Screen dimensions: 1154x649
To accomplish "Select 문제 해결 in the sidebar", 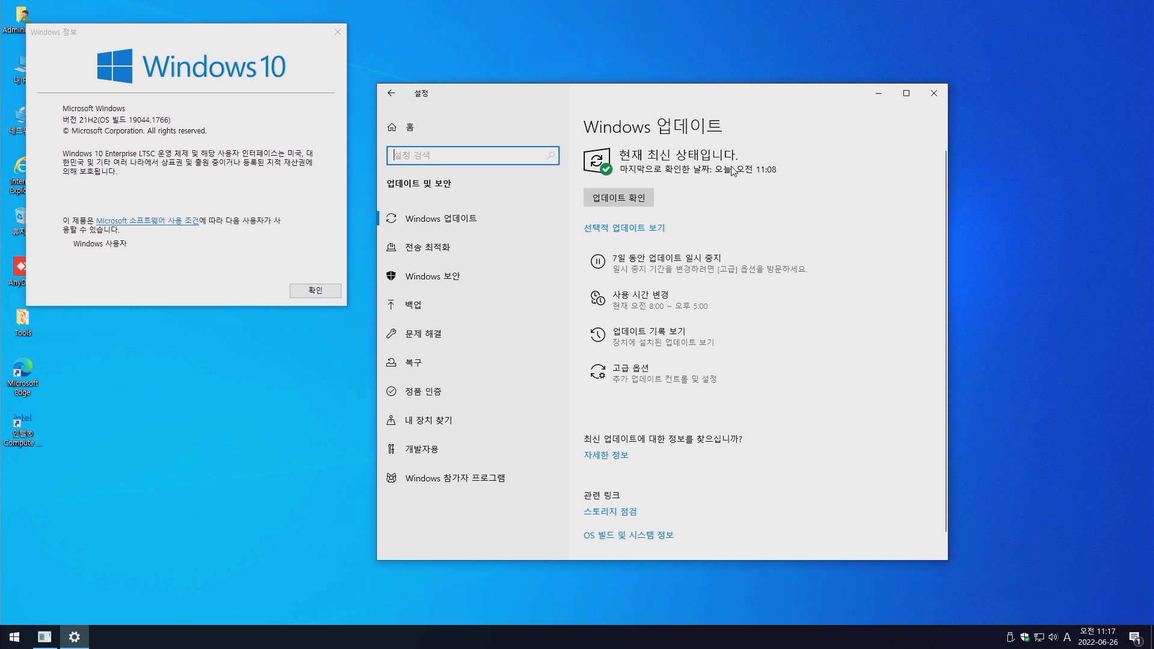I will click(472, 334).
